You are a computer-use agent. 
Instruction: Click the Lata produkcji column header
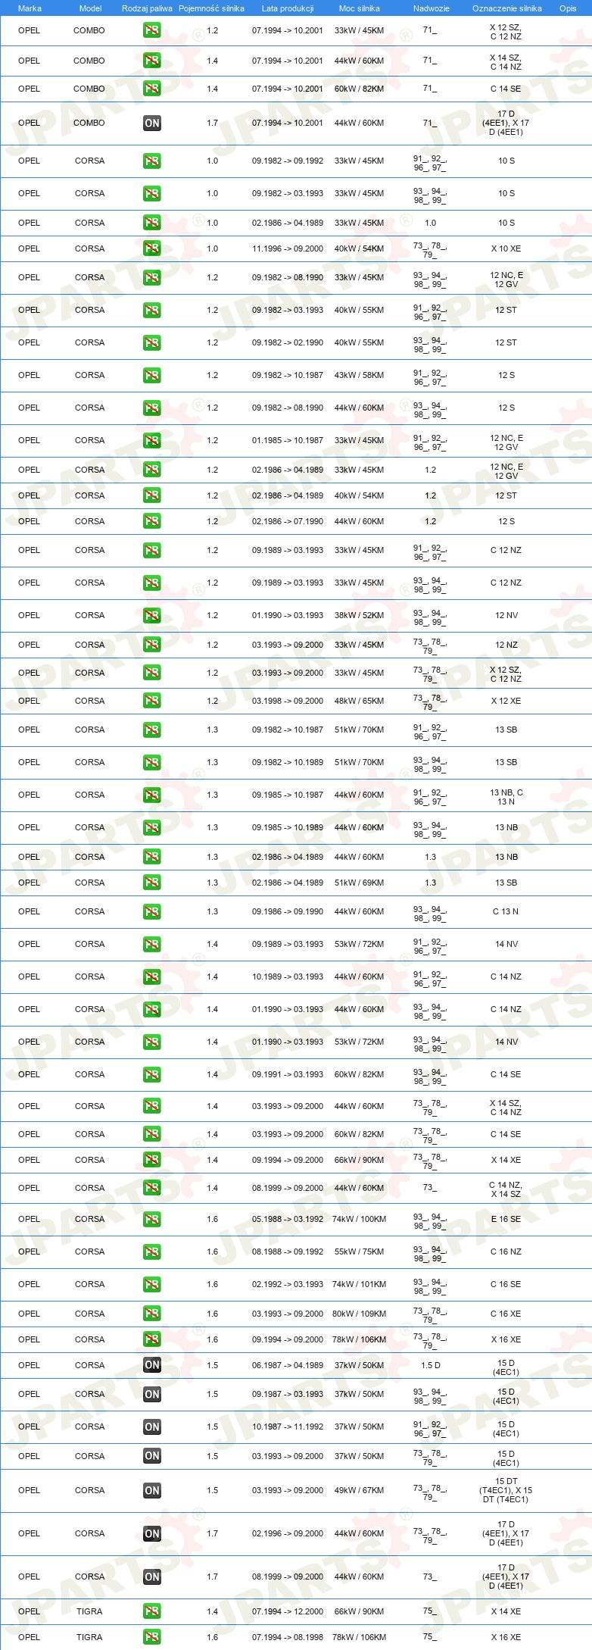pyautogui.click(x=288, y=8)
